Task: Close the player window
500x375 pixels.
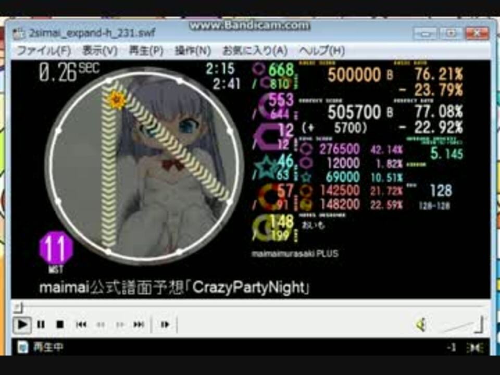Action: [x=477, y=33]
